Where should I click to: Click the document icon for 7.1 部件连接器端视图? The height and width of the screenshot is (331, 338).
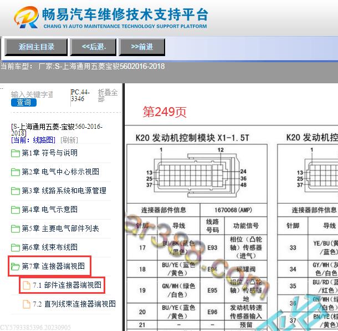[x=27, y=285]
